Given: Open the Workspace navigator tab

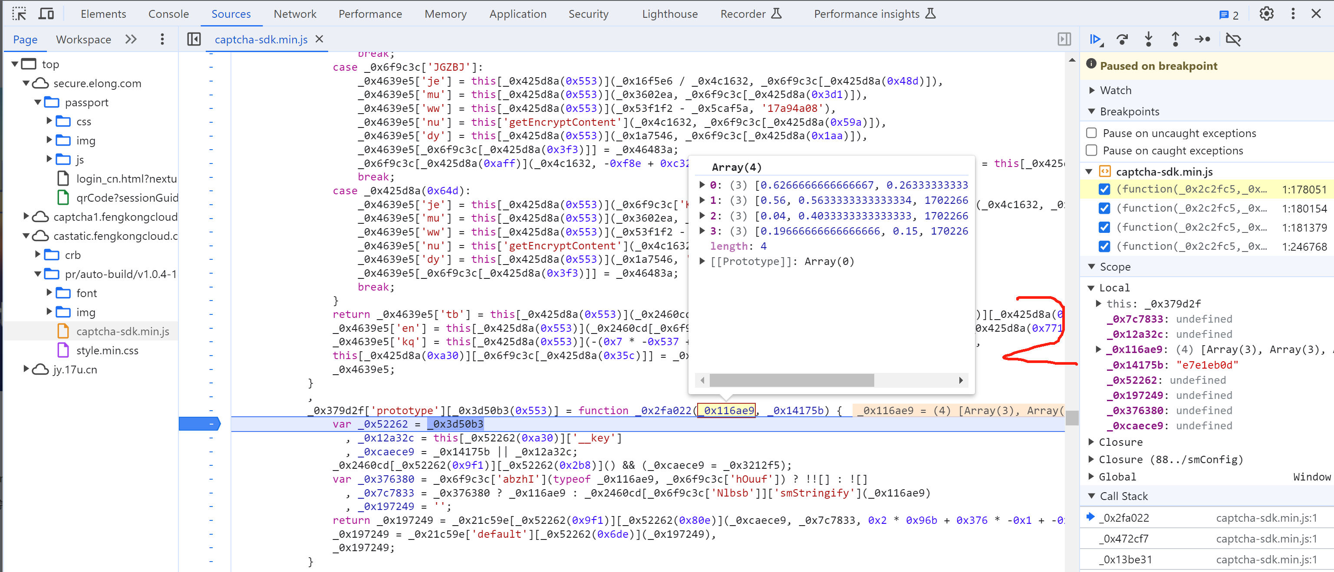Looking at the screenshot, I should pos(83,39).
